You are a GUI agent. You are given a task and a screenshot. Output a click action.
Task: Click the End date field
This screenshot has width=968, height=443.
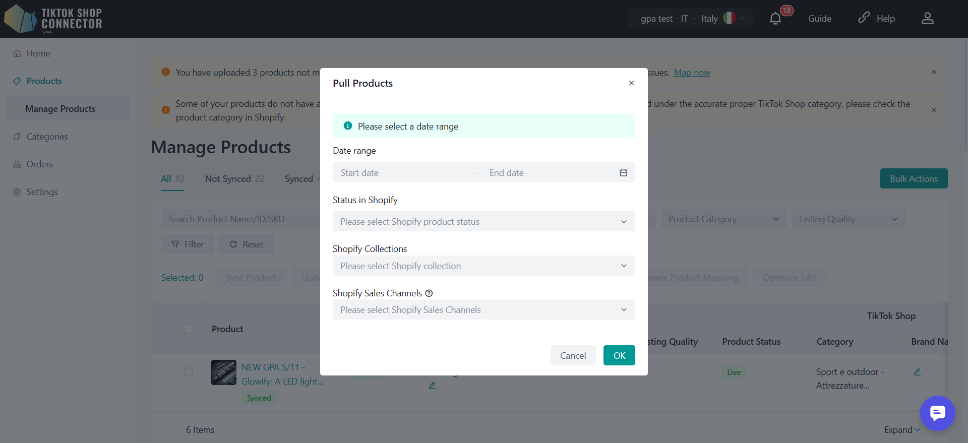click(x=550, y=173)
